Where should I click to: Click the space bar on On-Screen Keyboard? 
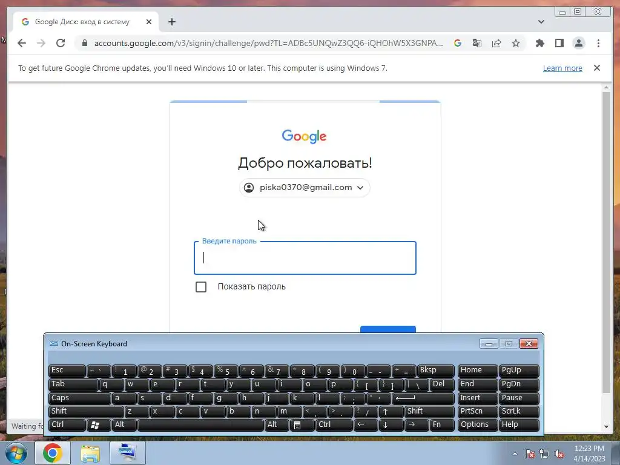pos(200,424)
